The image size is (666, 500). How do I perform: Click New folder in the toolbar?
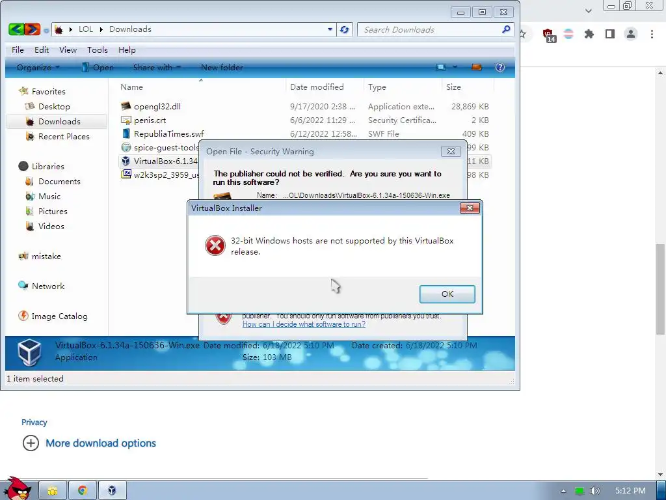coord(222,67)
